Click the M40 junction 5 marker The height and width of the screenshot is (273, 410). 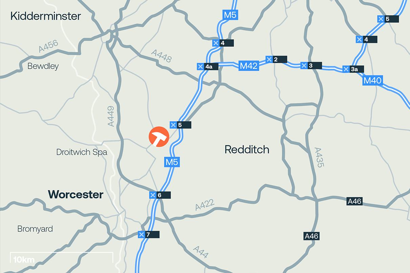pos(388,19)
